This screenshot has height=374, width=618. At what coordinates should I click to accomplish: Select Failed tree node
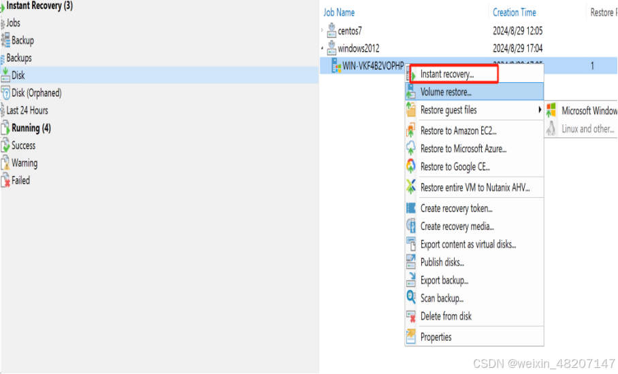pyautogui.click(x=20, y=180)
